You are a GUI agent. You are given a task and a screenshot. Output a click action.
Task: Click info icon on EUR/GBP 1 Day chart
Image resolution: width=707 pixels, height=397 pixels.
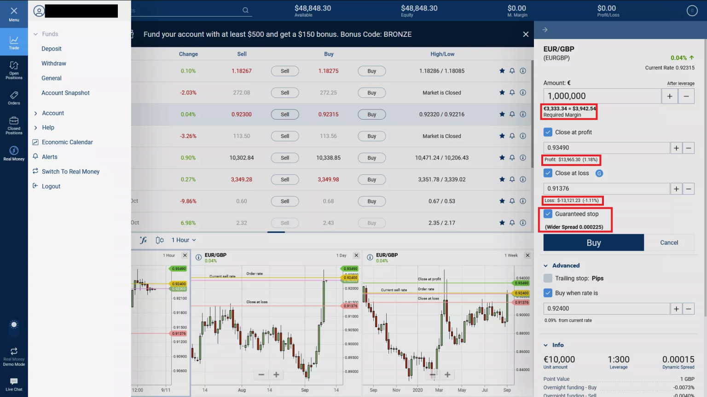[x=198, y=257]
